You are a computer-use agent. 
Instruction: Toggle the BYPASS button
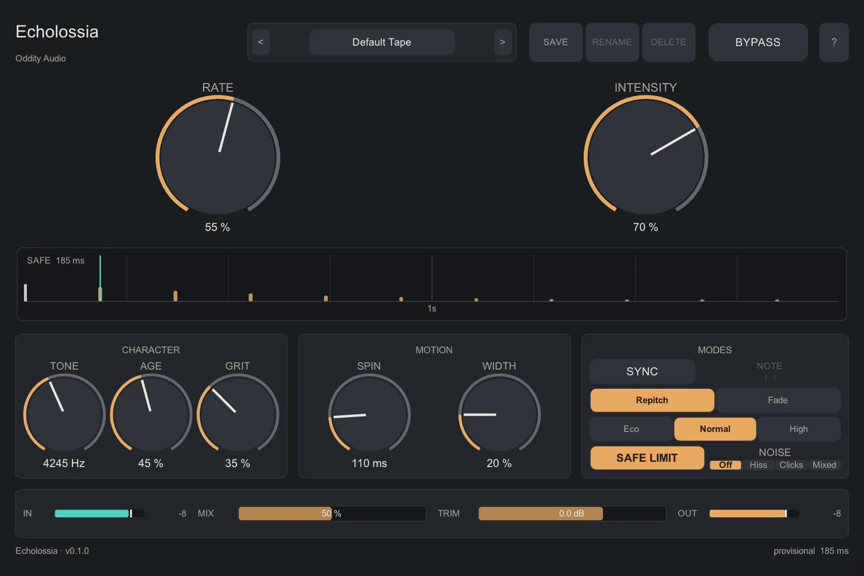tap(758, 42)
